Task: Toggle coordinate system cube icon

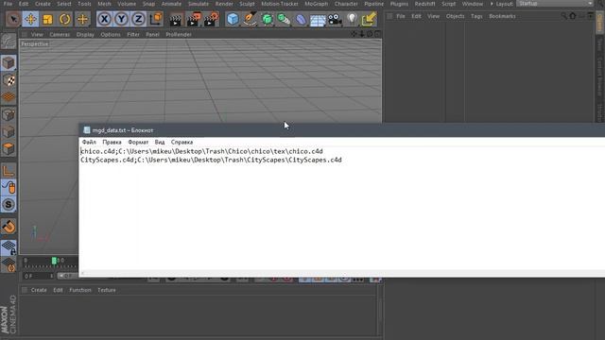Action: [156, 19]
